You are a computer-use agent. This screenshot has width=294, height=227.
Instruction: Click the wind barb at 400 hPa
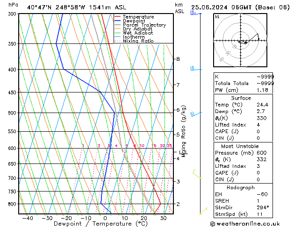click(196, 69)
